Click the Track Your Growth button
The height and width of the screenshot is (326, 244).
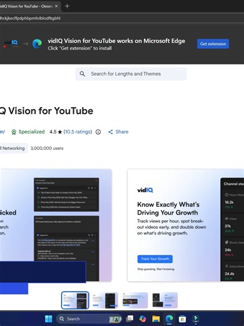pos(155,259)
